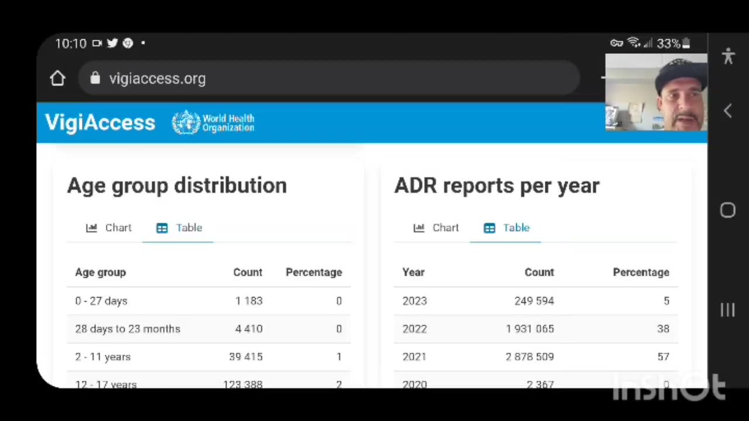Image resolution: width=749 pixels, height=421 pixels.
Task: Click the '0 - 27 days' row label
Action: point(101,301)
